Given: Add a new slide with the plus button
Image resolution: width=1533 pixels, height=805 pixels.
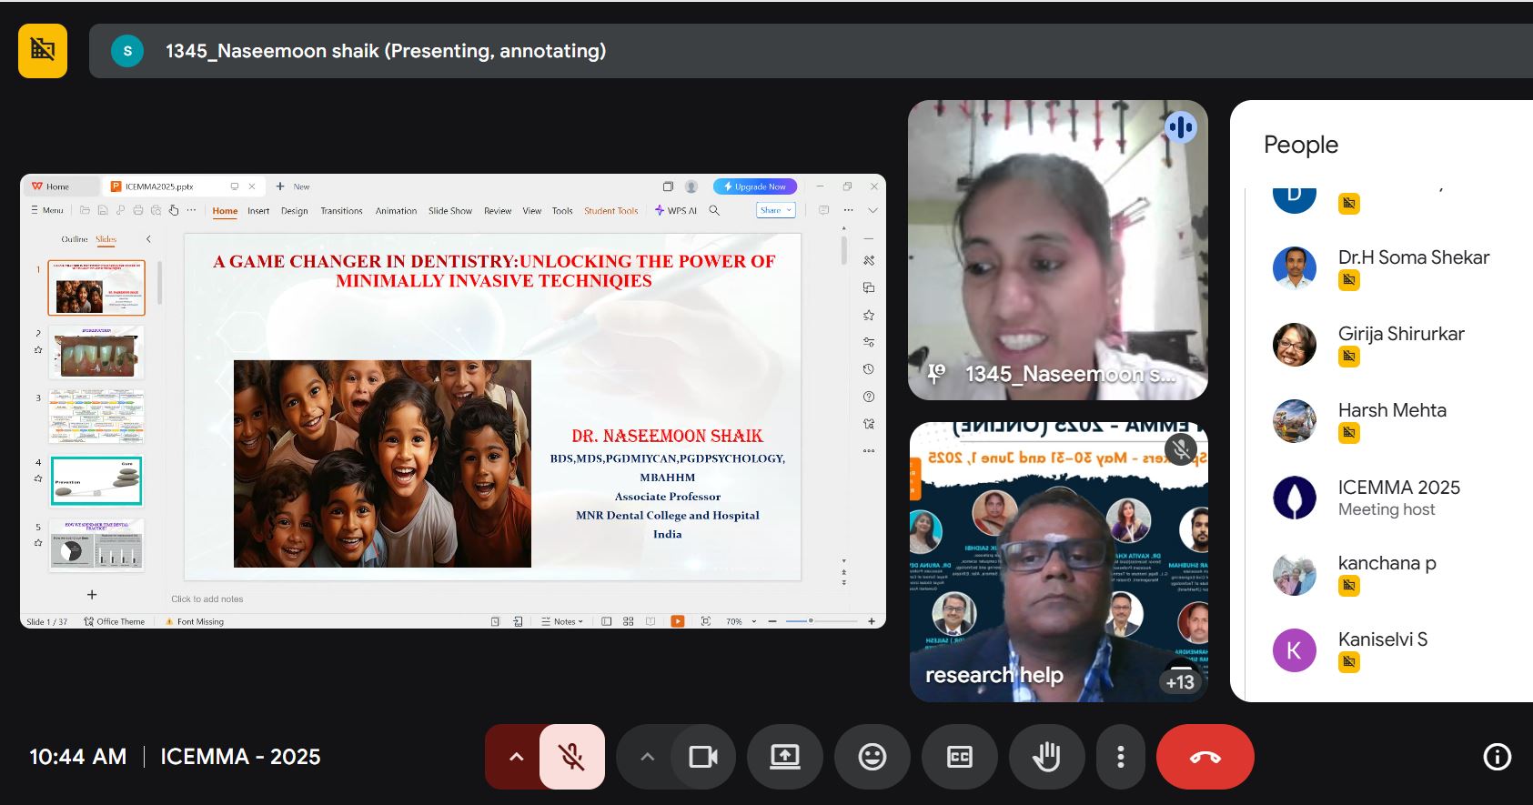Looking at the screenshot, I should coord(92,594).
